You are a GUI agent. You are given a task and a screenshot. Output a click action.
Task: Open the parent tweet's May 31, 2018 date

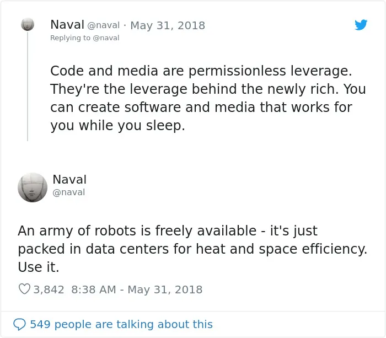click(168, 25)
